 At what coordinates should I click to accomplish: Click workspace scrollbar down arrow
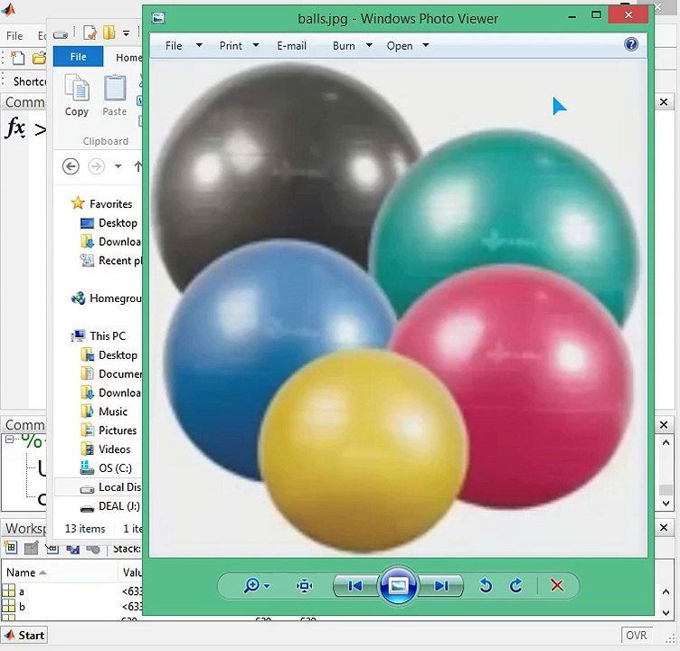click(x=666, y=613)
